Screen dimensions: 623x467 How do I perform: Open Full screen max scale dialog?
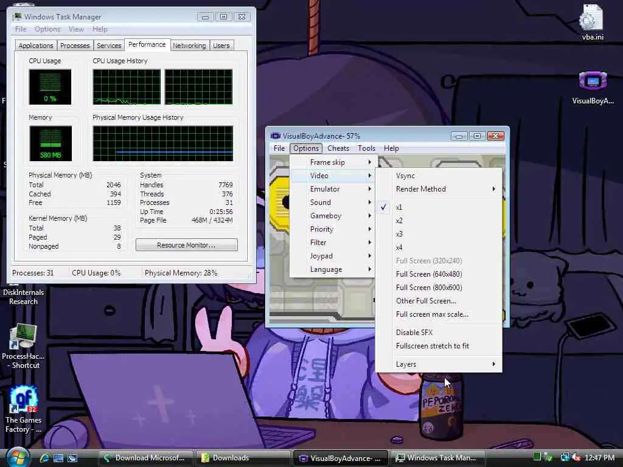[x=439, y=314]
